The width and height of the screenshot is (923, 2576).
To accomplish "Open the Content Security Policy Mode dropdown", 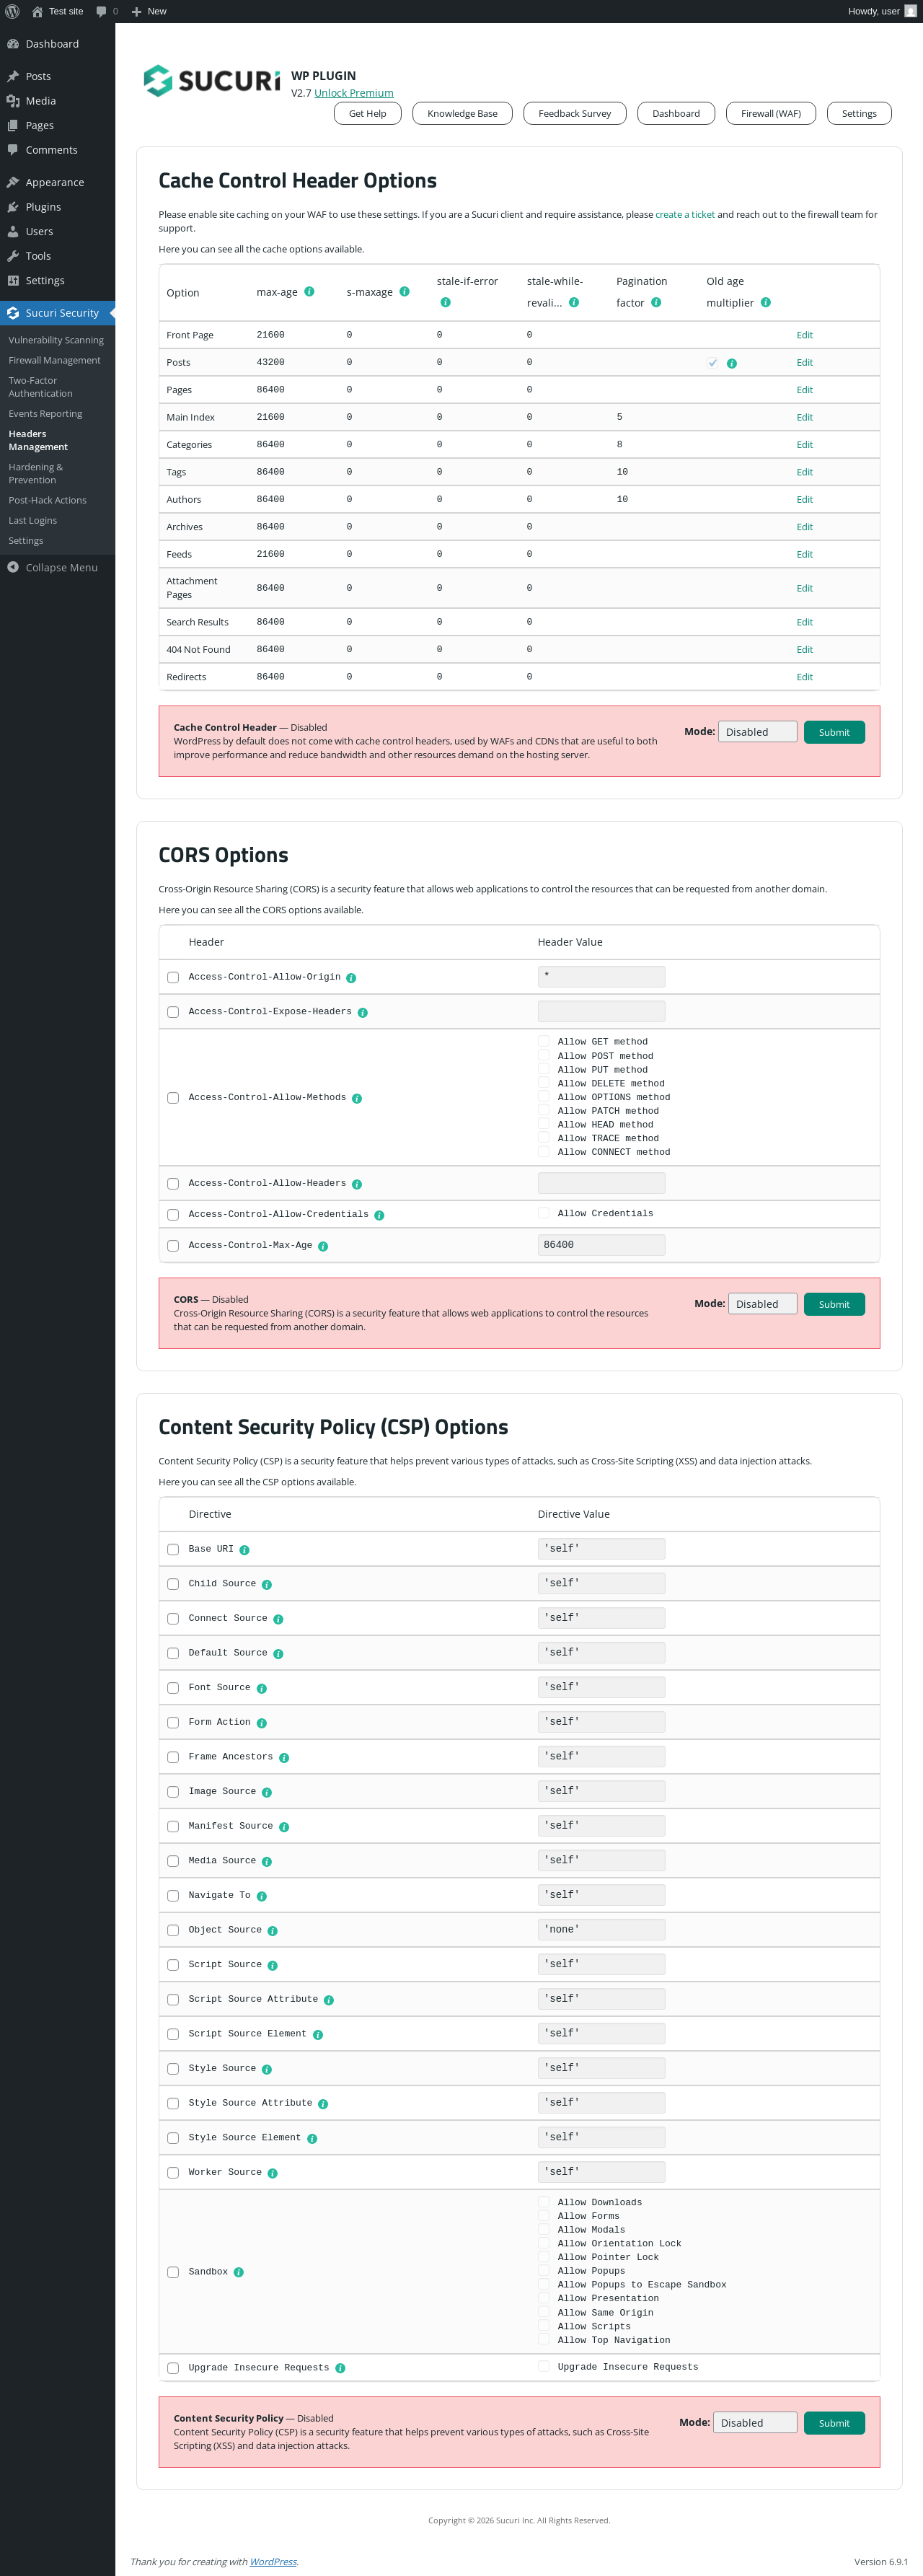I will click(x=754, y=2423).
